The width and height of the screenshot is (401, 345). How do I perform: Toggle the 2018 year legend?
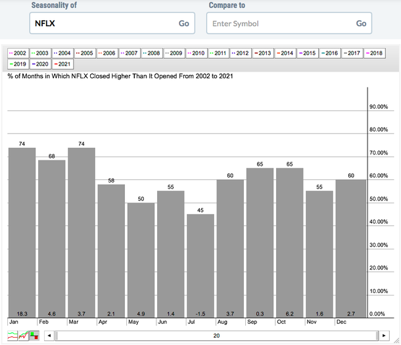tap(374, 53)
